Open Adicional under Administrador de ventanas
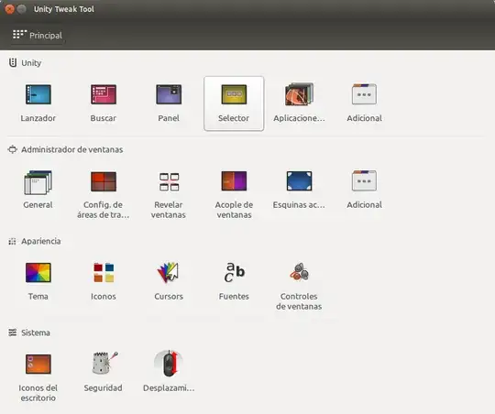Image resolution: width=495 pixels, height=414 pixels. [x=364, y=190]
